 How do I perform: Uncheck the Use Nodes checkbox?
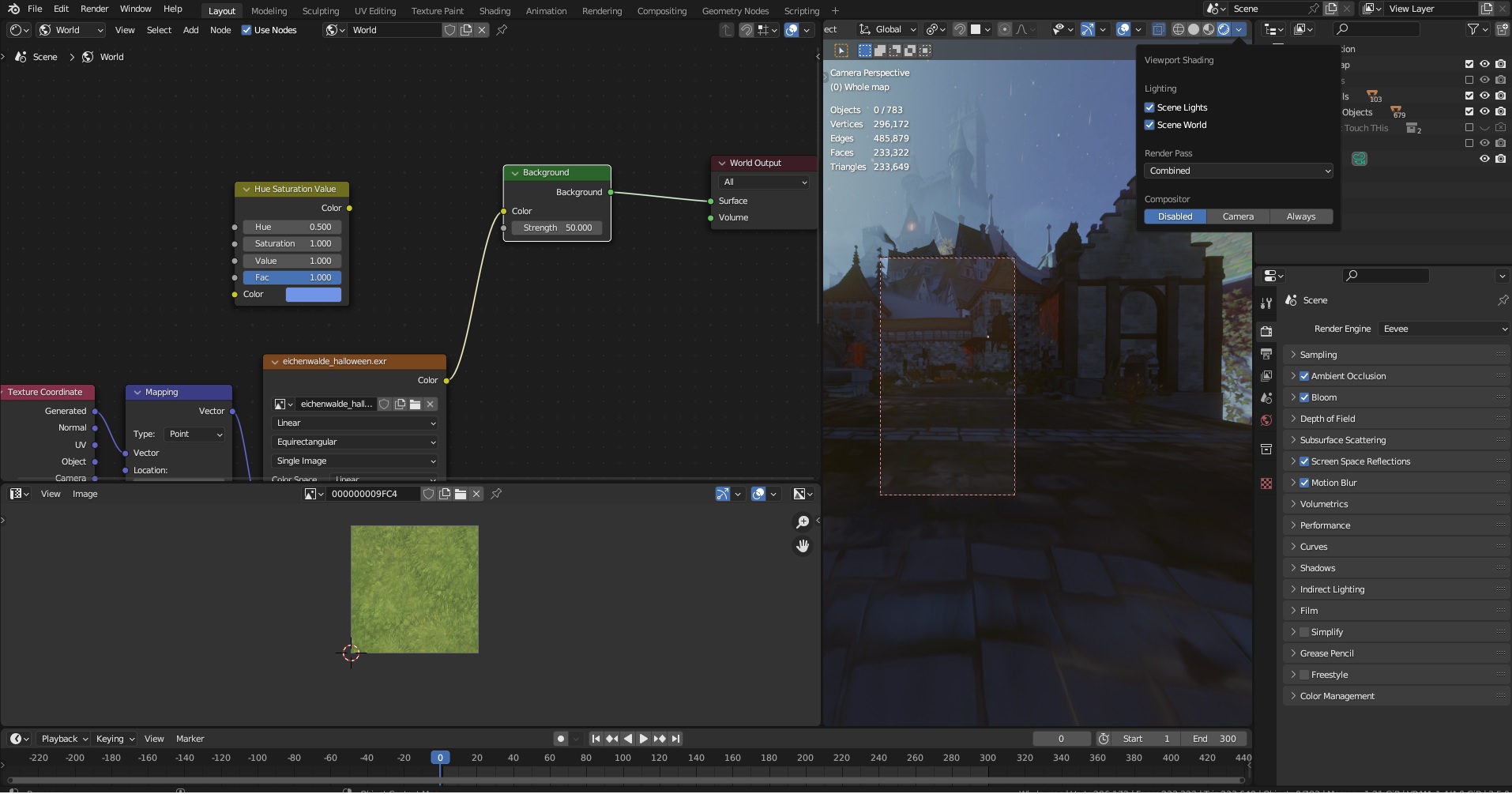click(246, 30)
